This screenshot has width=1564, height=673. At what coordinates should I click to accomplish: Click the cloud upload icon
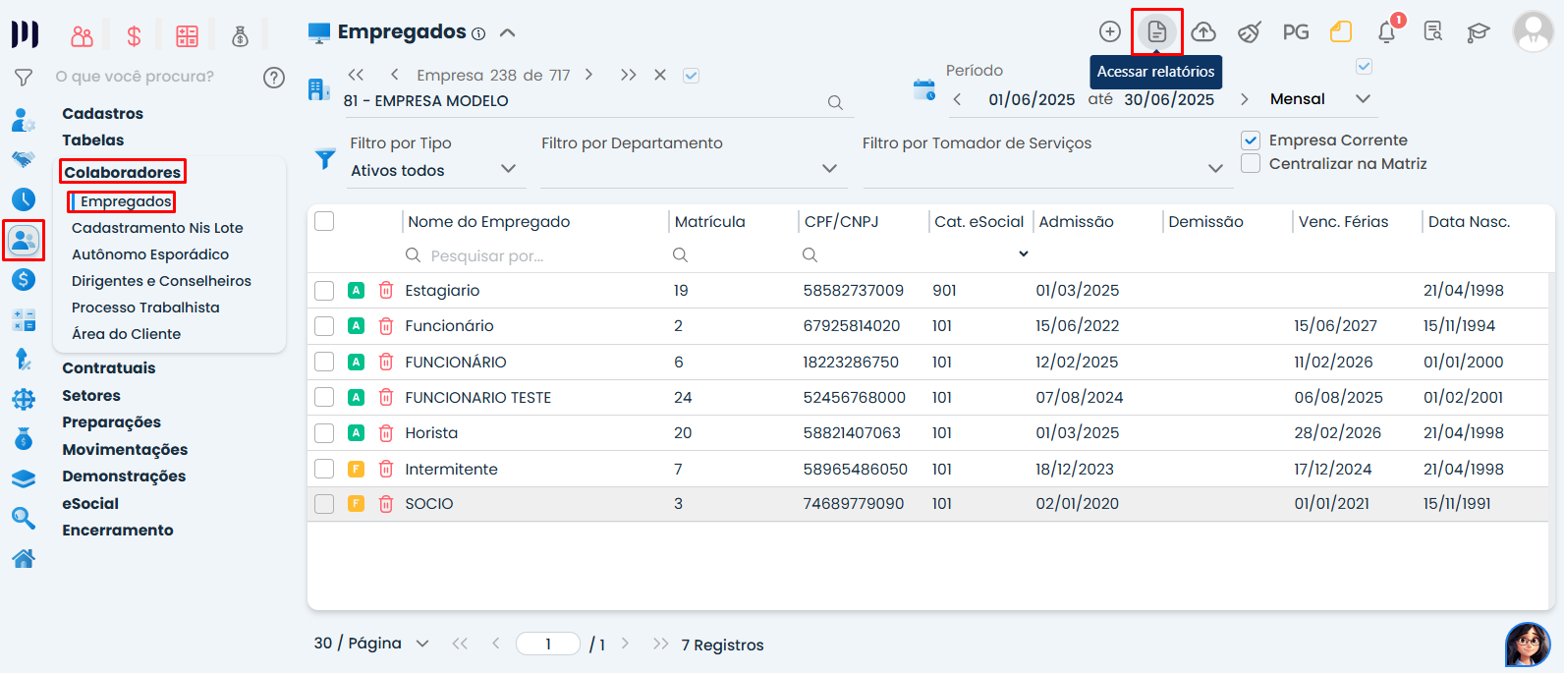1203,32
